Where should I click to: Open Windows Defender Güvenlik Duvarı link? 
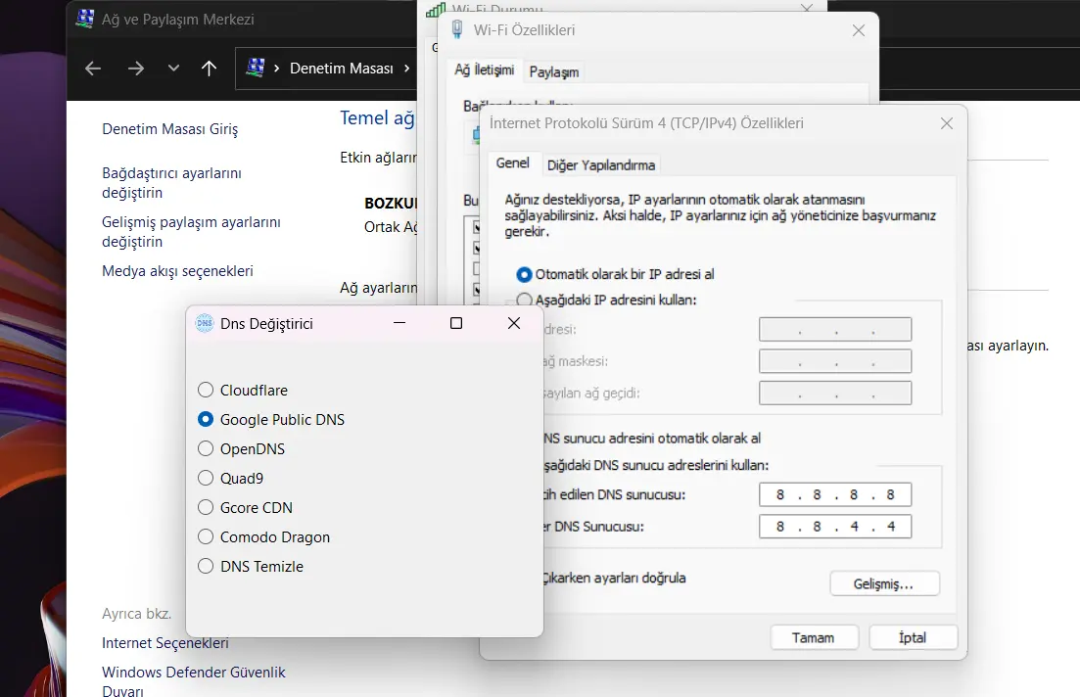[x=194, y=680]
